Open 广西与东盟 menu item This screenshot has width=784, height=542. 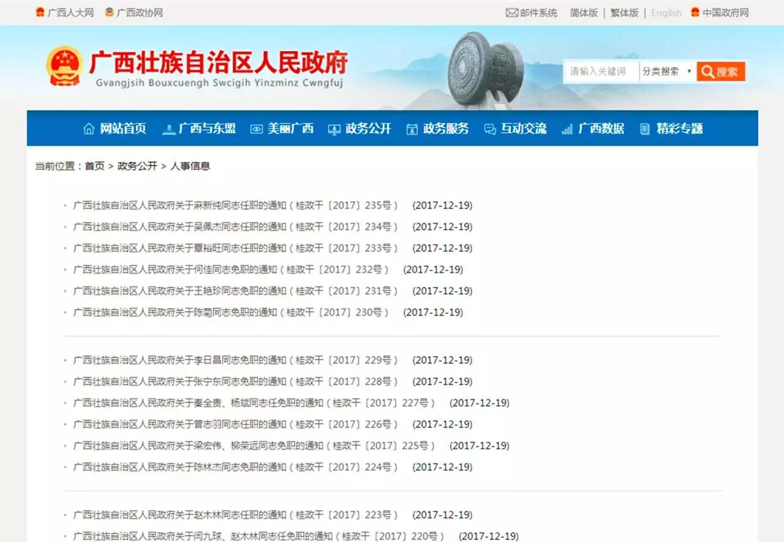(207, 129)
